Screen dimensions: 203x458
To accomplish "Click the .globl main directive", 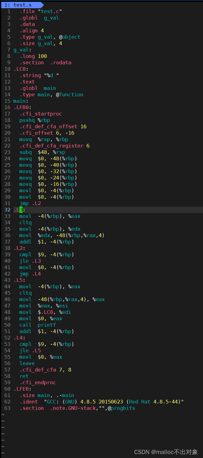I will pos(38,88).
